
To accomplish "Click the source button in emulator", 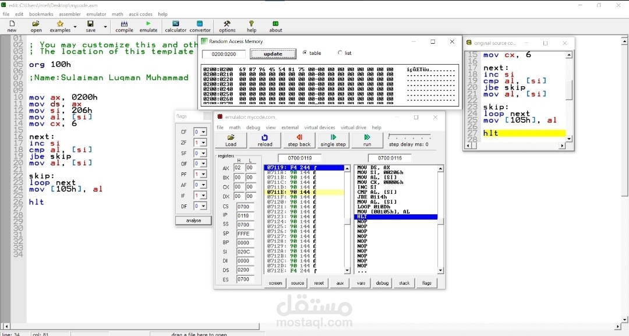I will (297, 283).
